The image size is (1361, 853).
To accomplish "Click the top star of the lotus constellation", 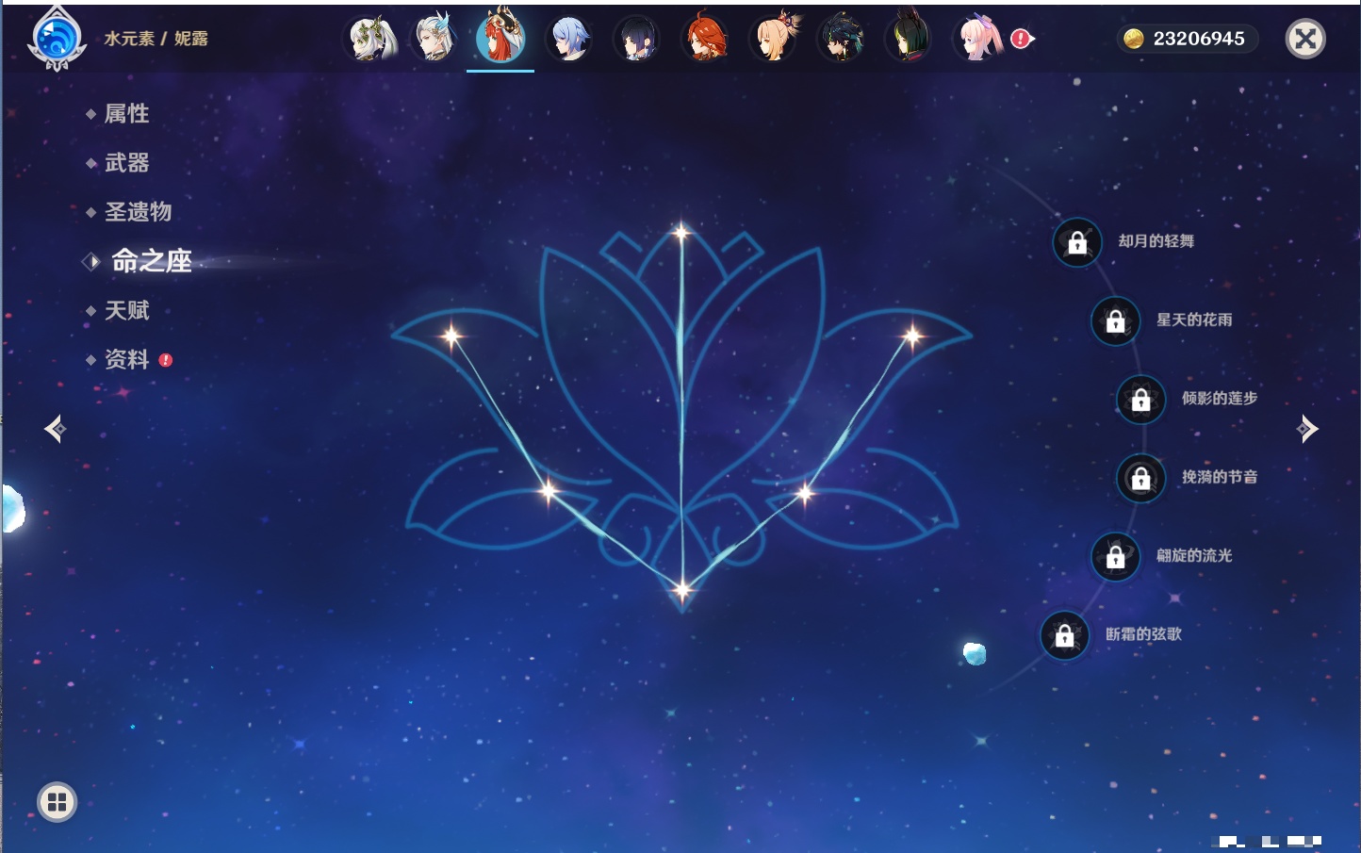I will pos(681,231).
